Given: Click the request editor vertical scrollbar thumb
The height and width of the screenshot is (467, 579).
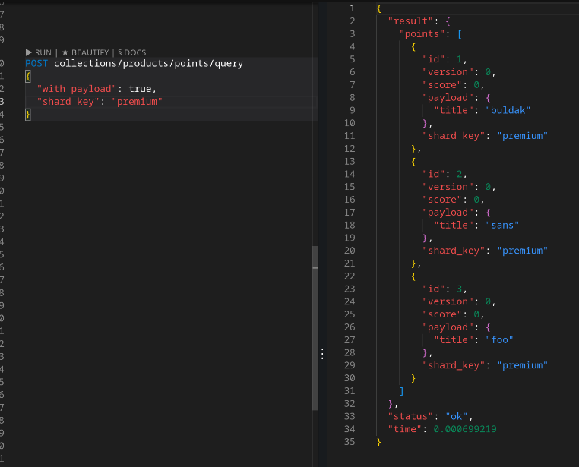Looking at the screenshot, I should click(x=315, y=327).
